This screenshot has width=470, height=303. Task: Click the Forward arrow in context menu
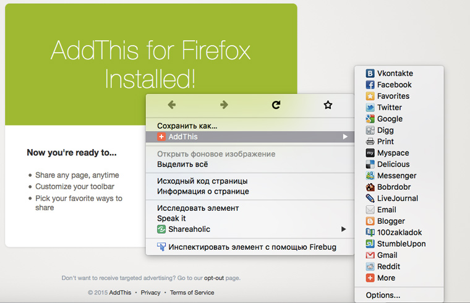coord(224,105)
